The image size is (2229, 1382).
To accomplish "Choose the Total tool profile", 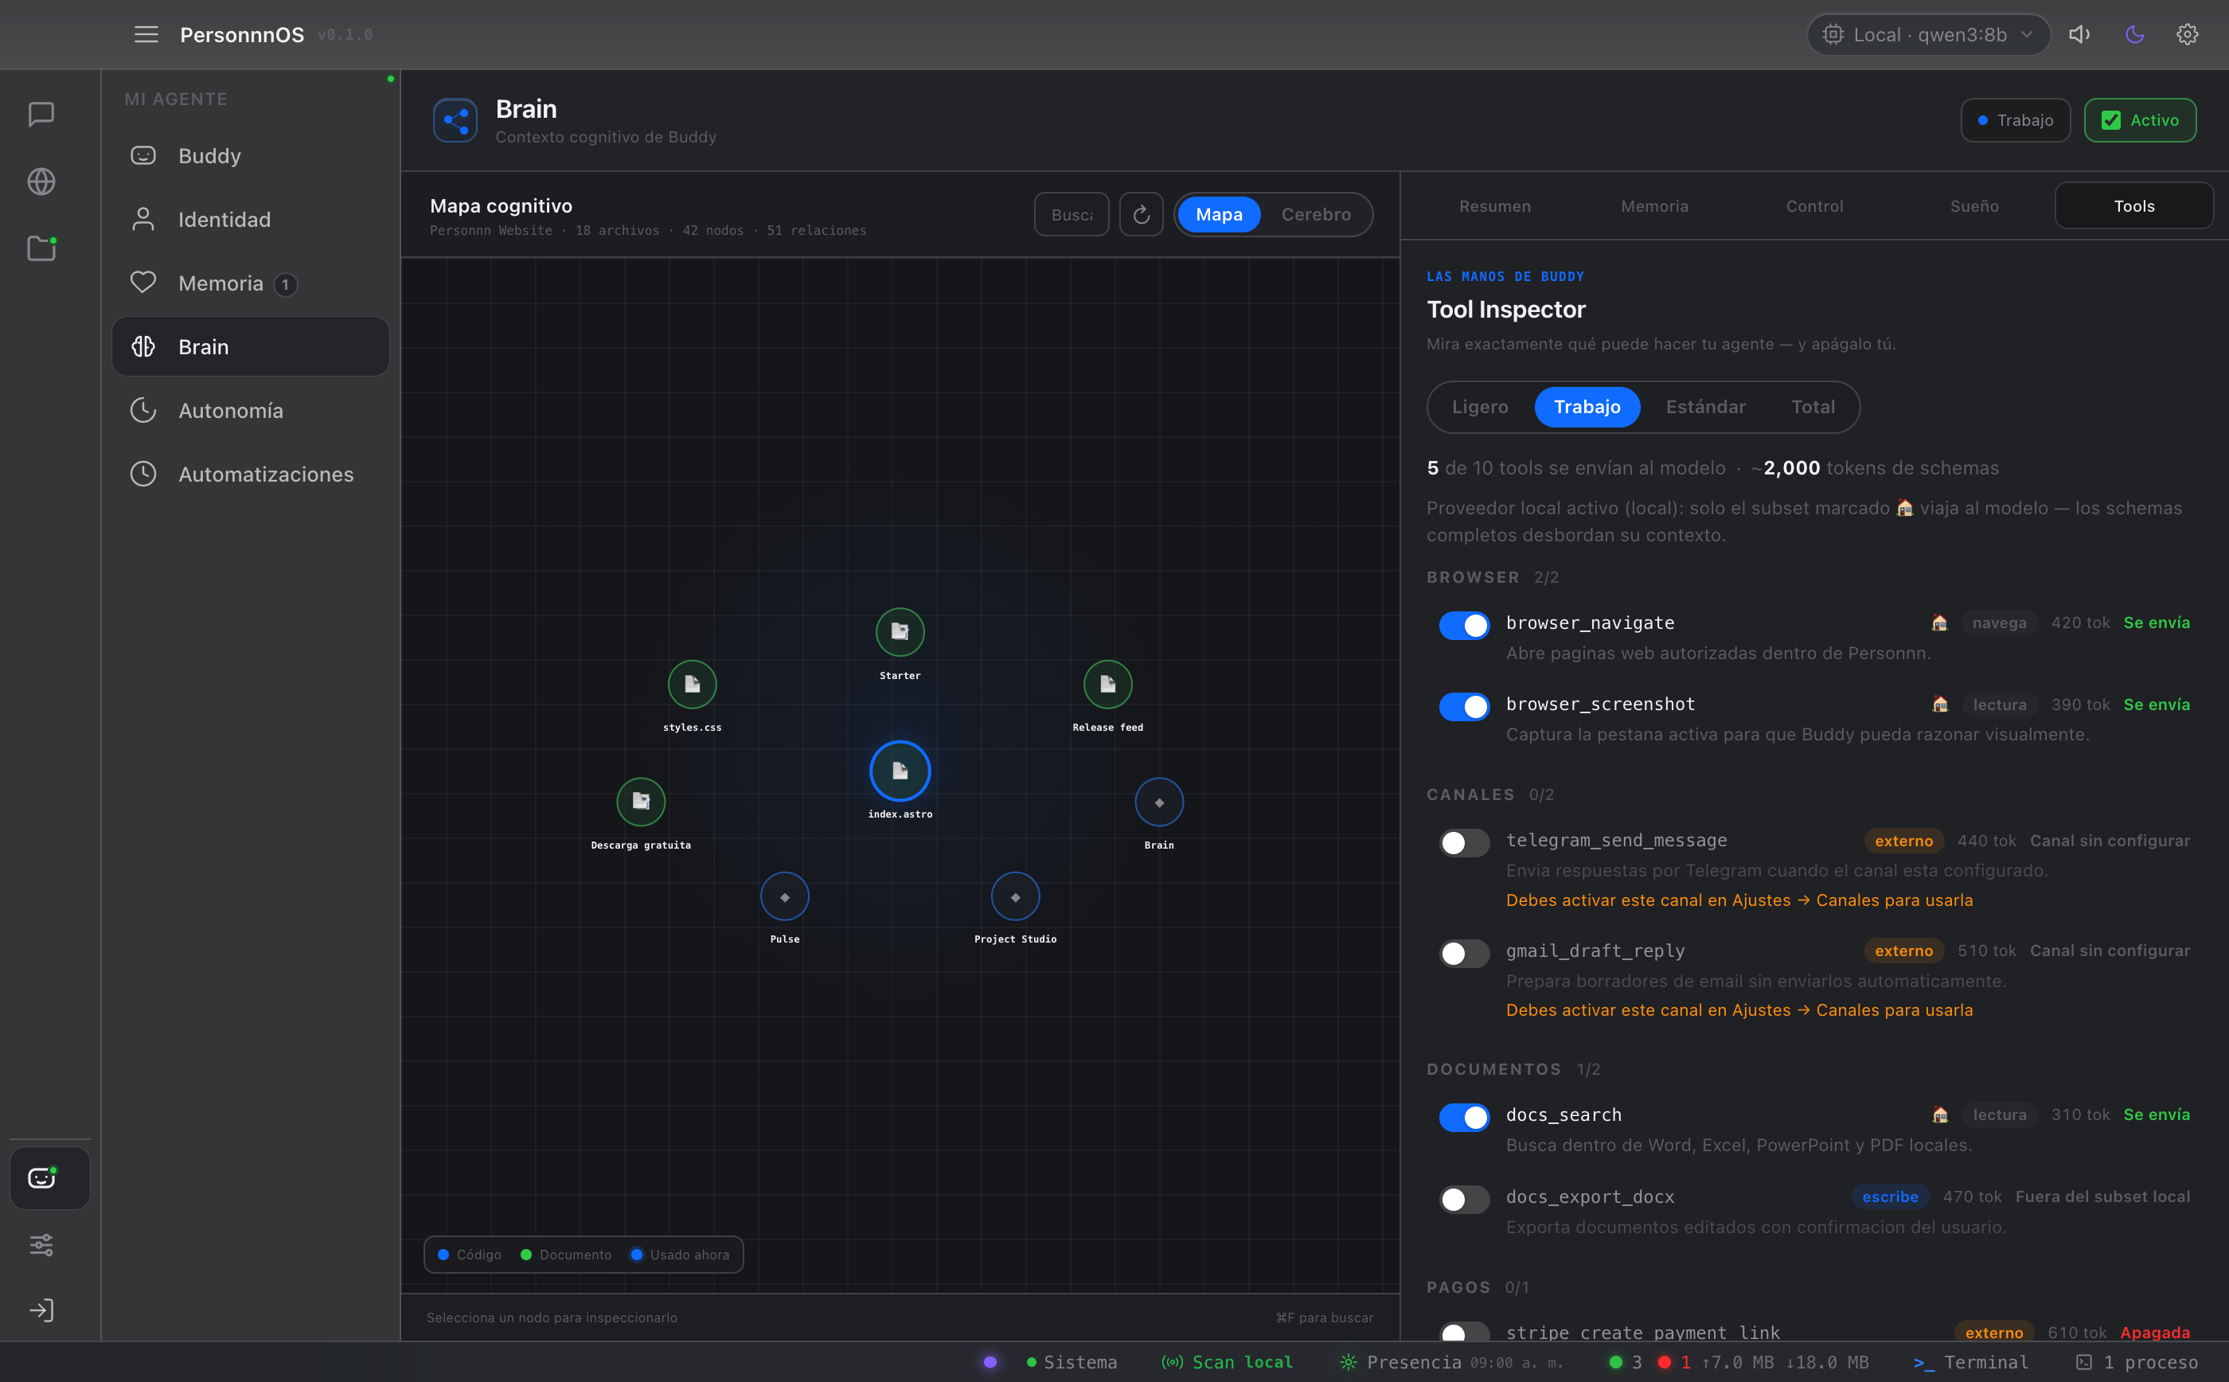I will 1813,407.
